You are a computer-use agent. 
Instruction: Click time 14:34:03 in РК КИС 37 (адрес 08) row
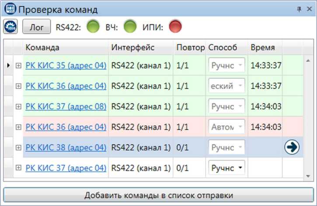coord(266,107)
